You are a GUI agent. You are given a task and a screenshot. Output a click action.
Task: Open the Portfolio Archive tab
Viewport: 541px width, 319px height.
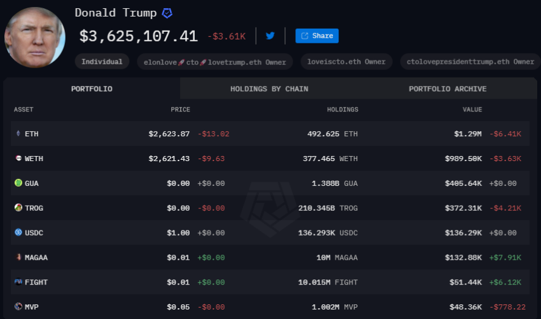pos(447,89)
